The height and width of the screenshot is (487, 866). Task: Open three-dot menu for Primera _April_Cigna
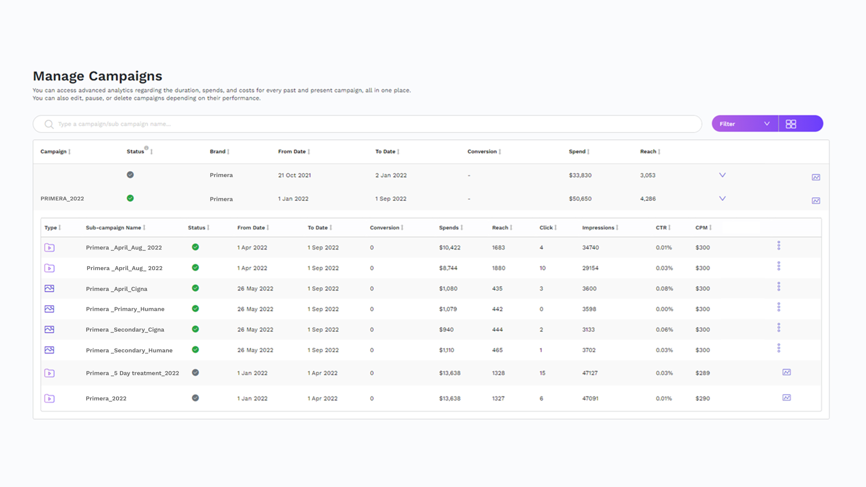pyautogui.click(x=779, y=287)
